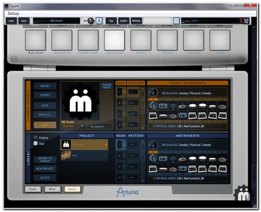Select crash cymbal icon in Loaded Instruments slot 8

pos(222,106)
